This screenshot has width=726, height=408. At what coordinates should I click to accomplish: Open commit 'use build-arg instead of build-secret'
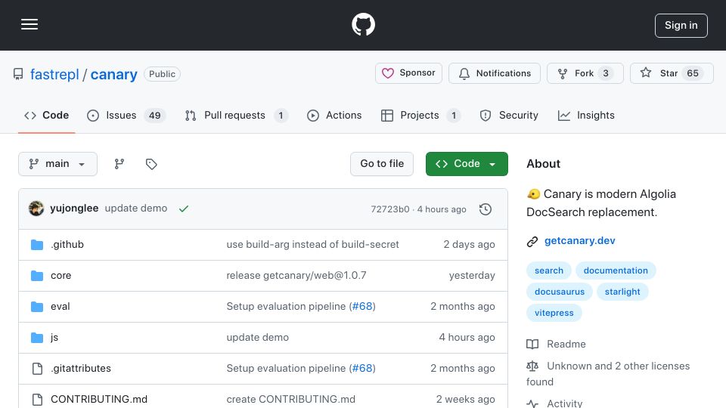pyautogui.click(x=312, y=244)
